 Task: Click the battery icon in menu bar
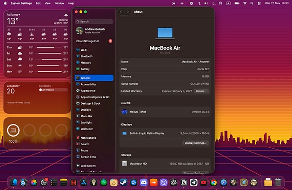point(237,3)
